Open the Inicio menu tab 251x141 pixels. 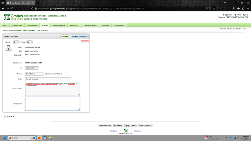(5, 25)
